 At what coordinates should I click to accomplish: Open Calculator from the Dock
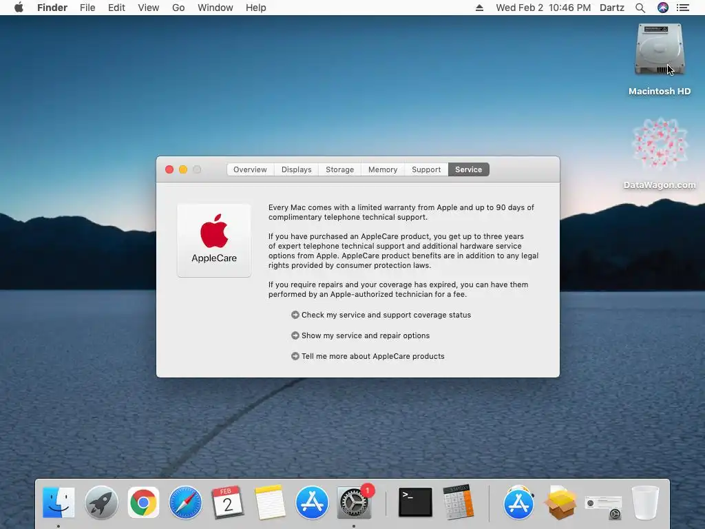click(x=458, y=502)
